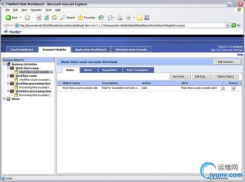
Task: Collapse the Workitem processing time node
Action: pyautogui.click(x=8, y=91)
